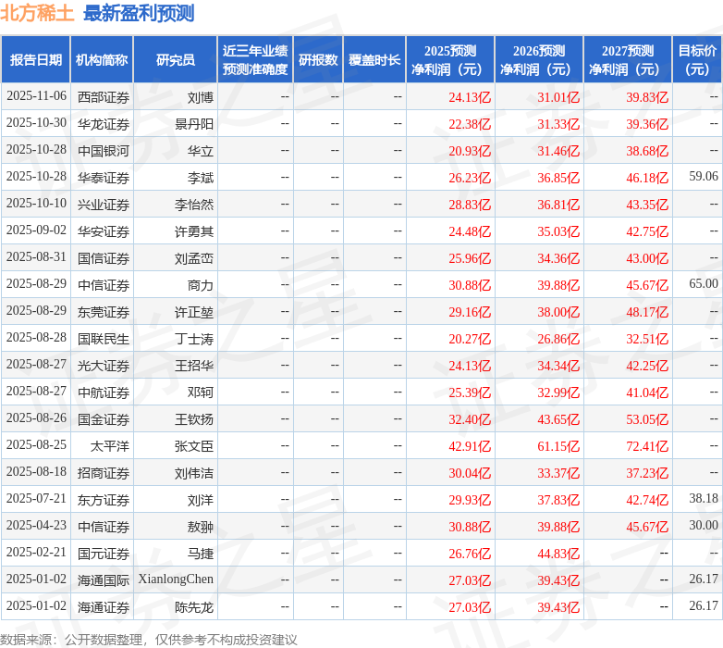Click the 研报数 column header
This screenshot has width=723, height=648.
(x=317, y=60)
